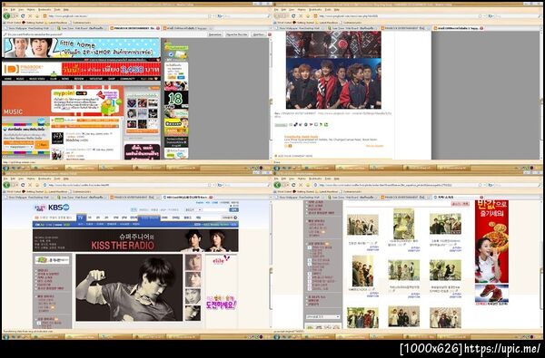The image size is (545, 358).
Task: Open Latest Headlines bookmark in the Kiss the Radio window
Action: 56,191
